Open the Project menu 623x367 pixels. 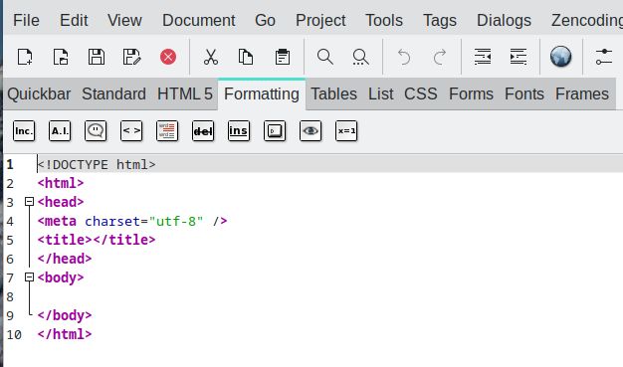click(320, 20)
